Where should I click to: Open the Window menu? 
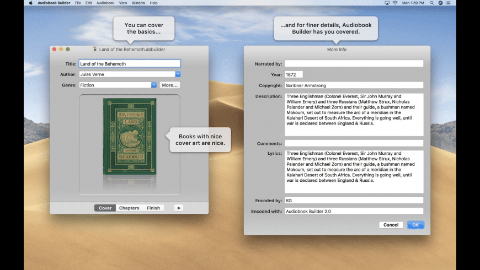point(138,3)
